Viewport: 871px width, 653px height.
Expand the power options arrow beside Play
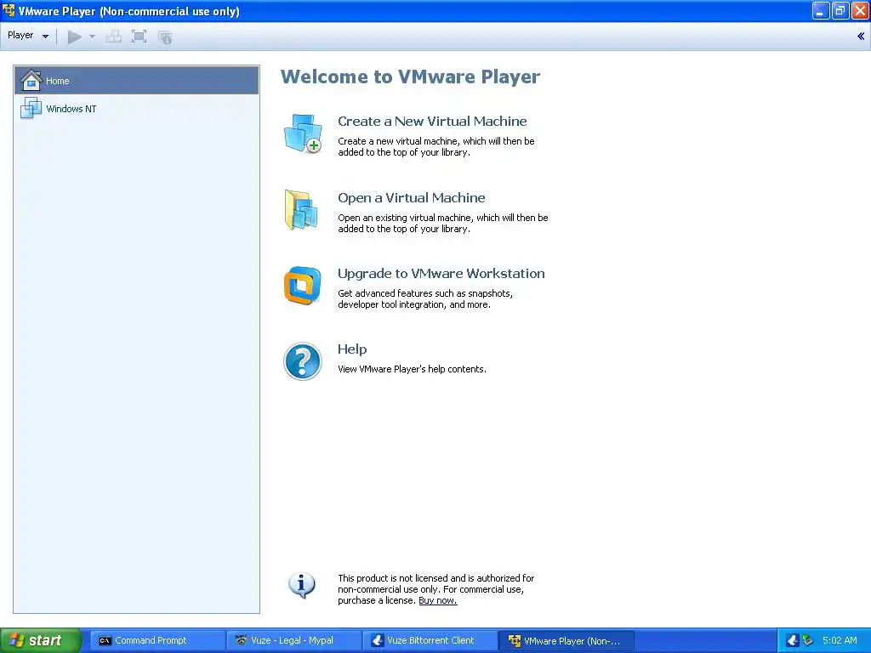tap(92, 37)
